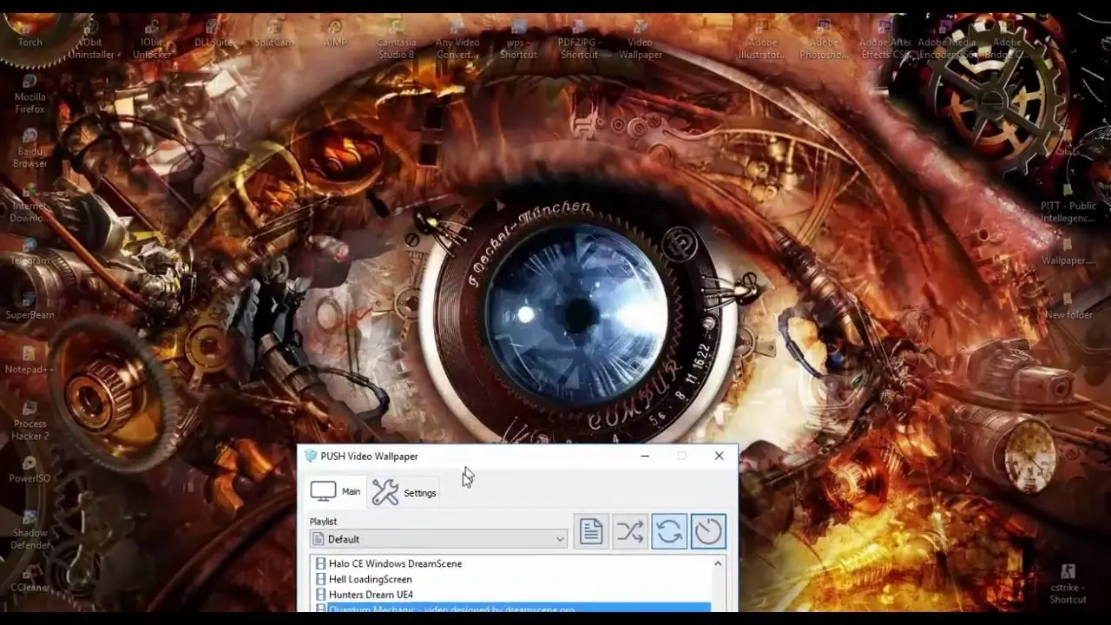Open Adobe Illustrator desktop icon
The width and height of the screenshot is (1111, 625).
[x=762, y=41]
